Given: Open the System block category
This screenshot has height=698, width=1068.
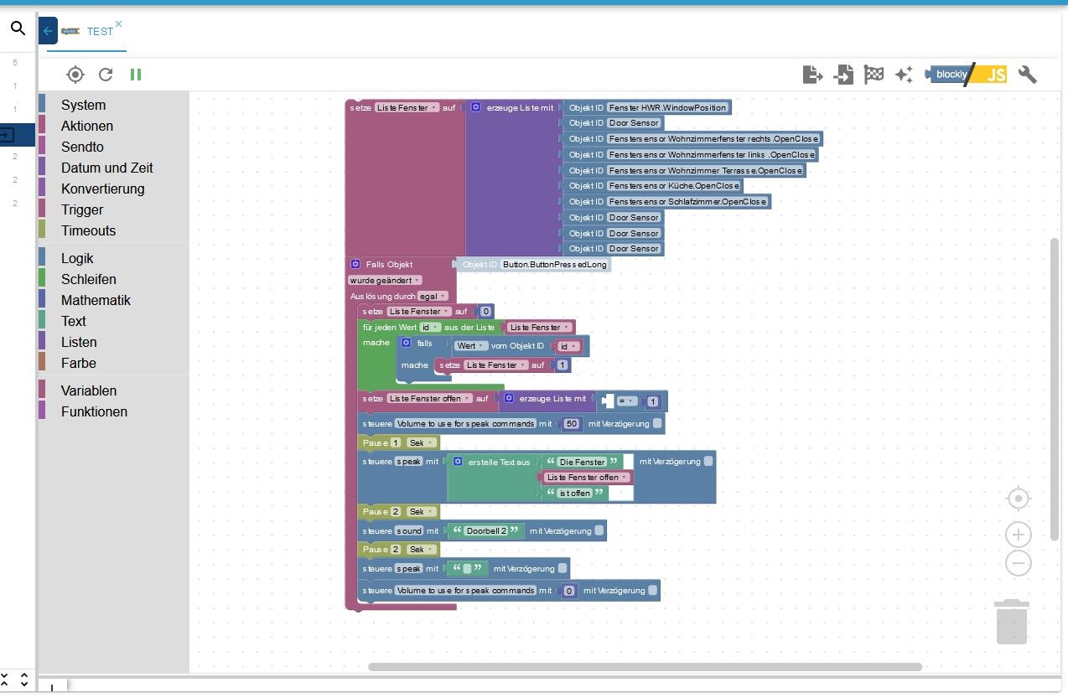Looking at the screenshot, I should click(83, 105).
